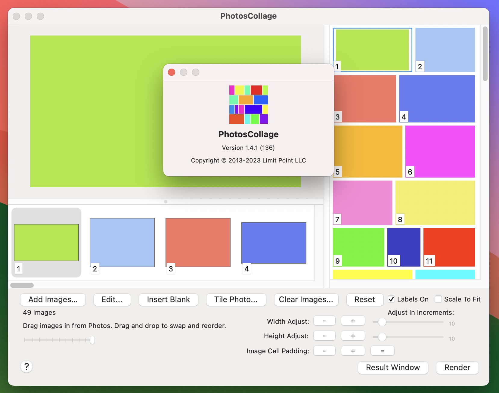Select green thumbnail 1 in bottom strip
499x393 pixels.
pos(46,243)
